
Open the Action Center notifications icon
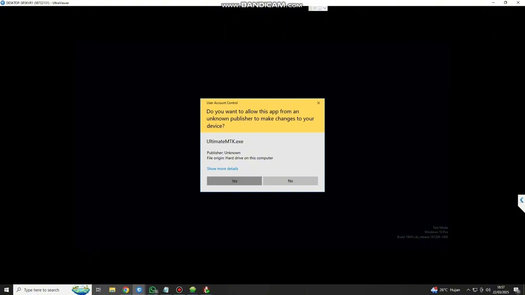coord(516,290)
